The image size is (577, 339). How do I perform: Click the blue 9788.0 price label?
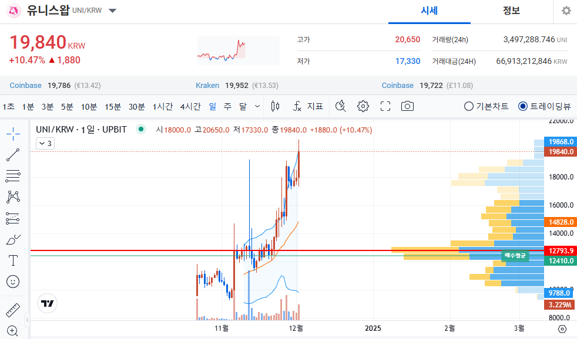559,293
